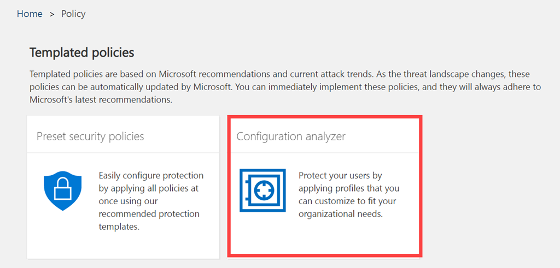Click the divider under Preset security policies title
The width and height of the screenshot is (560, 268).
click(123, 153)
